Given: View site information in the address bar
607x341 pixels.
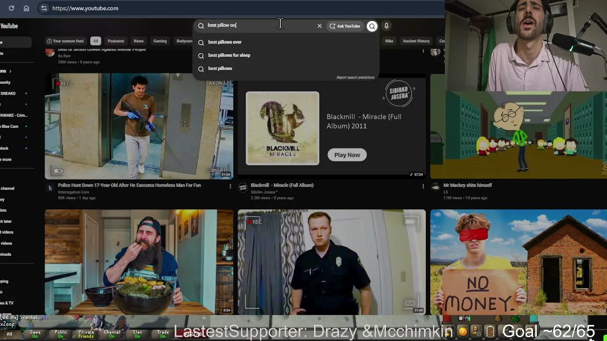Looking at the screenshot, I should coord(44,8).
